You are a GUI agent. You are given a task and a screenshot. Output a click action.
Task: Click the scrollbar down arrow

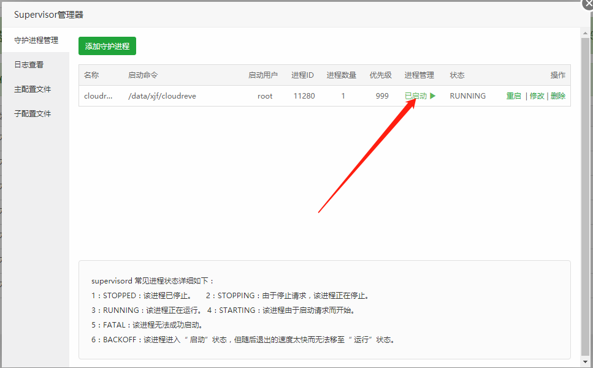585,362
